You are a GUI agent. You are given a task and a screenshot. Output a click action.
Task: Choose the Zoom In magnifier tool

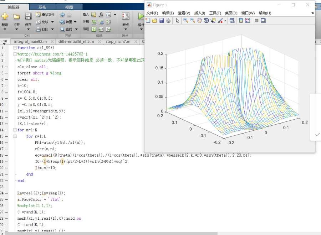pyautogui.click(x=185, y=21)
